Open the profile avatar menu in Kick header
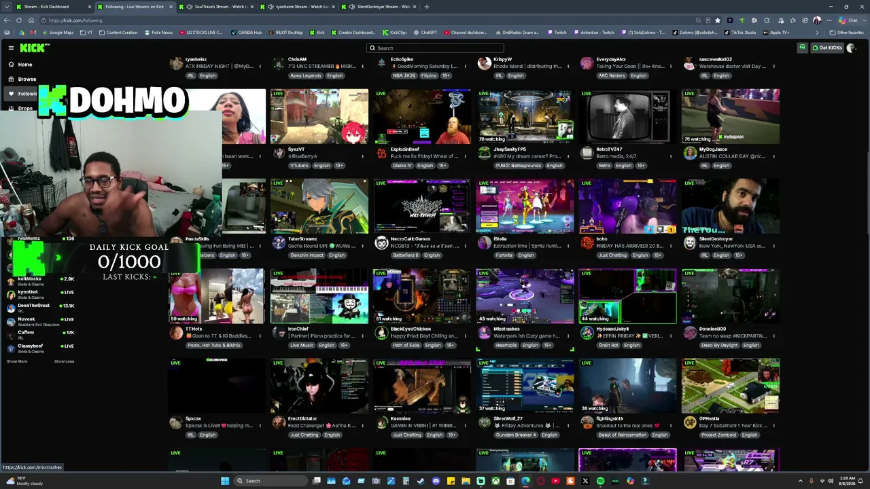Viewport: 870px width, 489px height. tap(851, 48)
